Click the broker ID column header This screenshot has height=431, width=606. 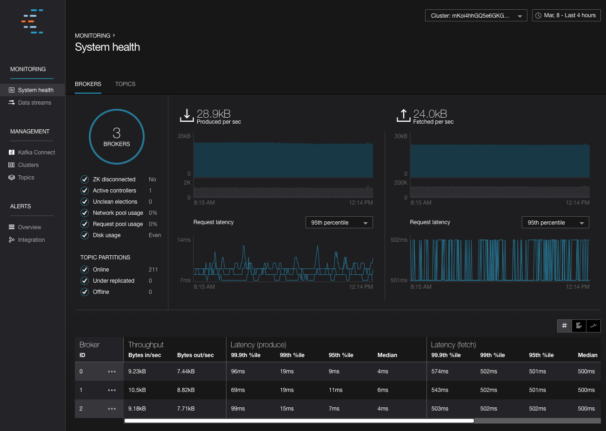coord(82,355)
